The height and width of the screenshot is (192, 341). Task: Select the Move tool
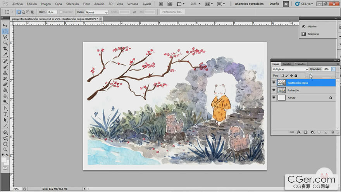point(5,25)
